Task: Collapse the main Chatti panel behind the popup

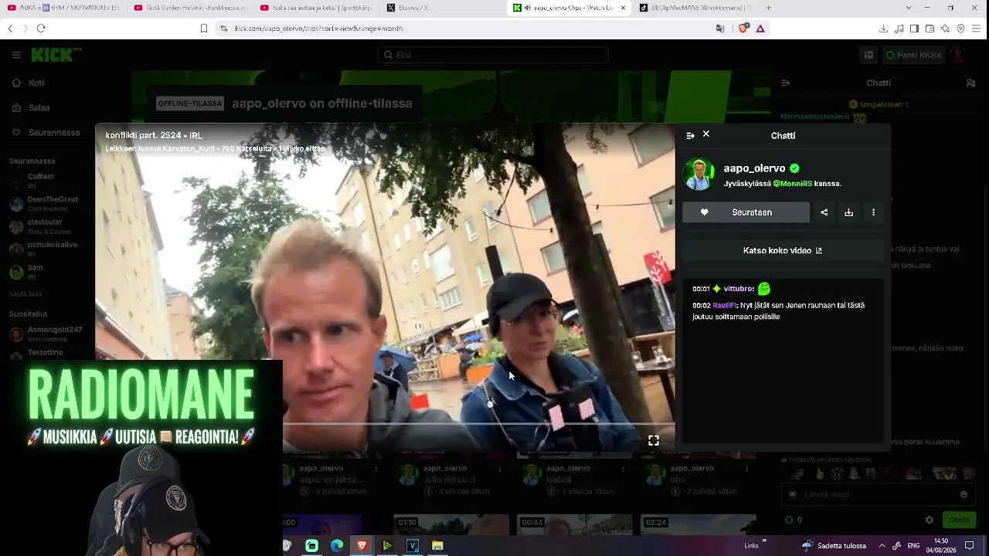Action: (x=785, y=83)
